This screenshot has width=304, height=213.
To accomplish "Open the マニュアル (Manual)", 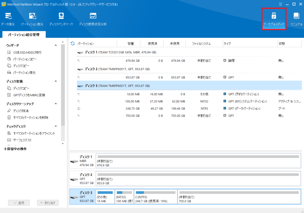I will click(x=296, y=19).
